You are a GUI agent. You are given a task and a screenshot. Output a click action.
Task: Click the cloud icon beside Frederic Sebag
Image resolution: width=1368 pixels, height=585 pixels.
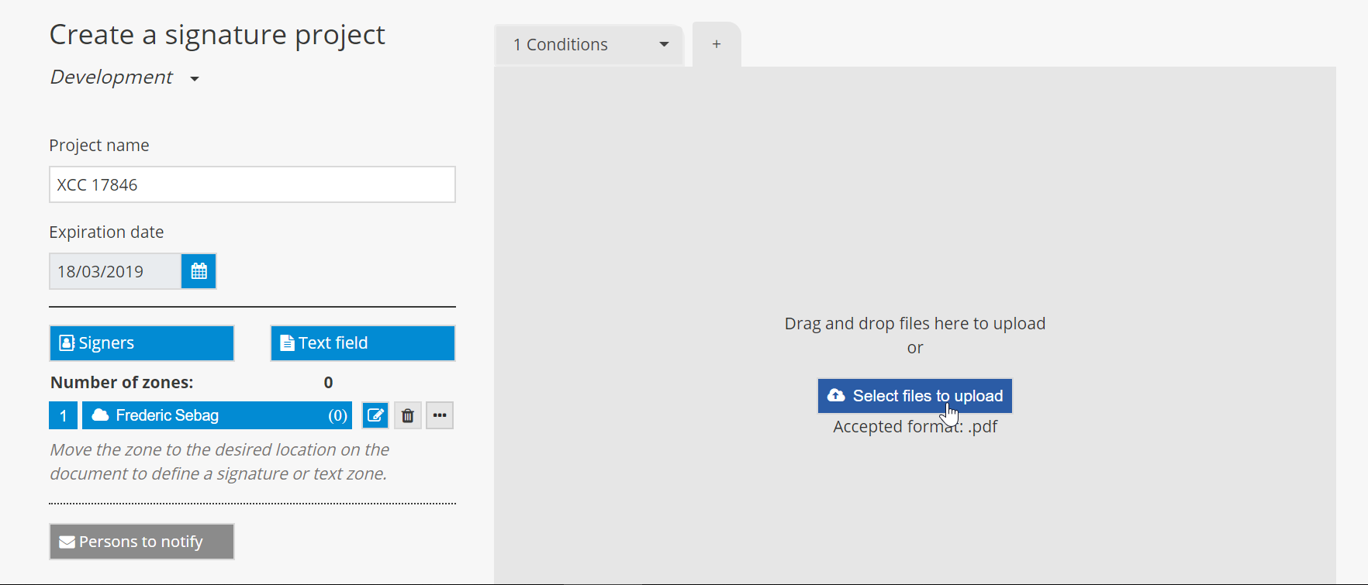click(100, 415)
